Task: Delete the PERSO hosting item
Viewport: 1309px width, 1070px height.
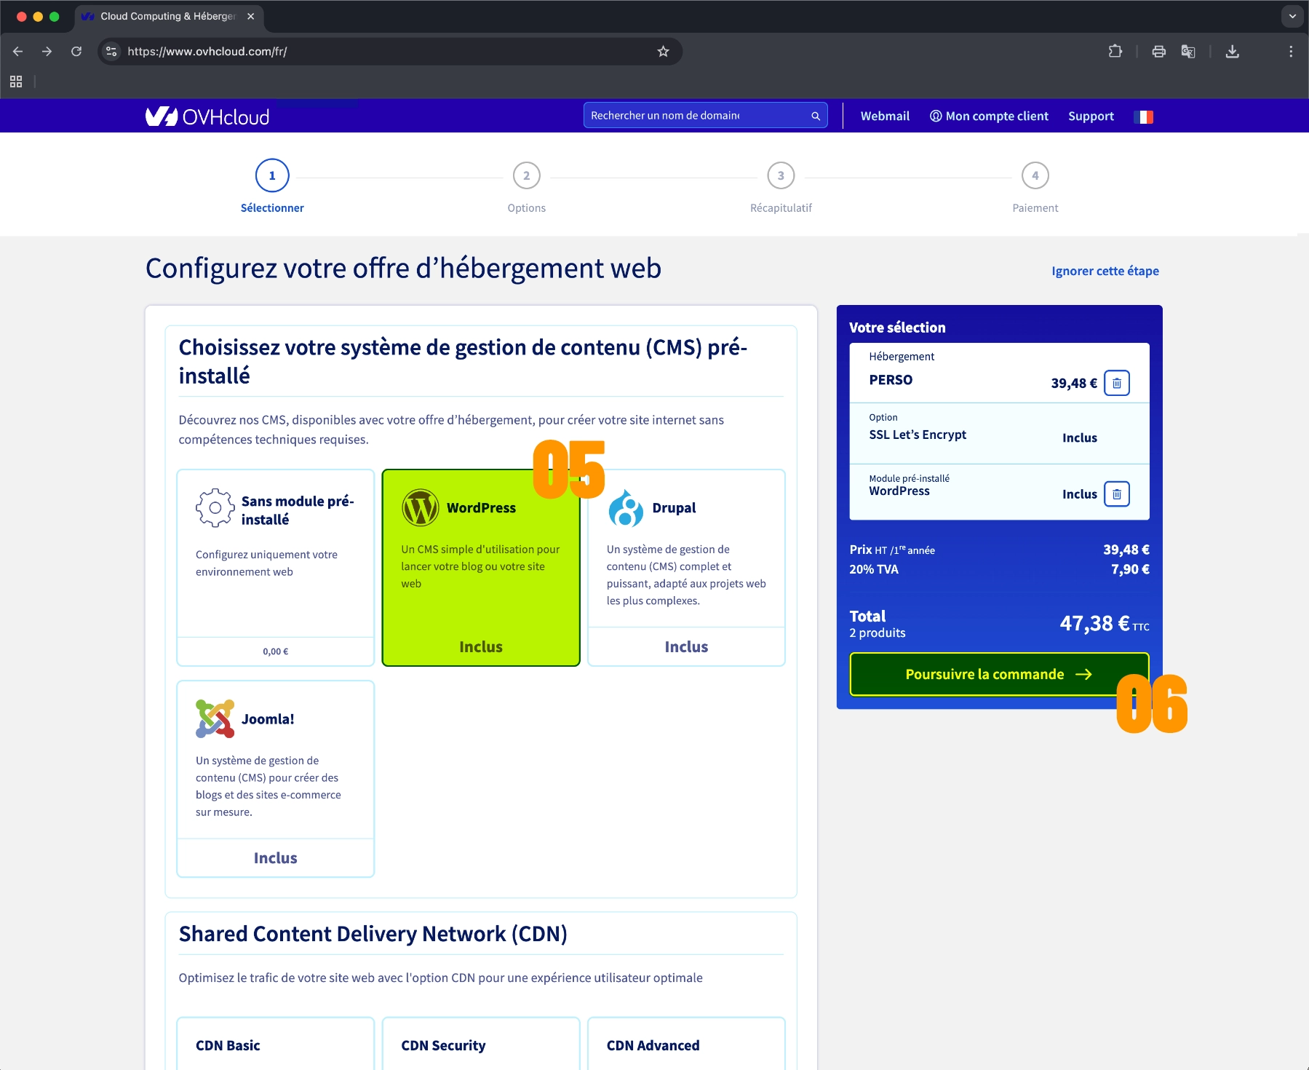Action: coord(1116,383)
